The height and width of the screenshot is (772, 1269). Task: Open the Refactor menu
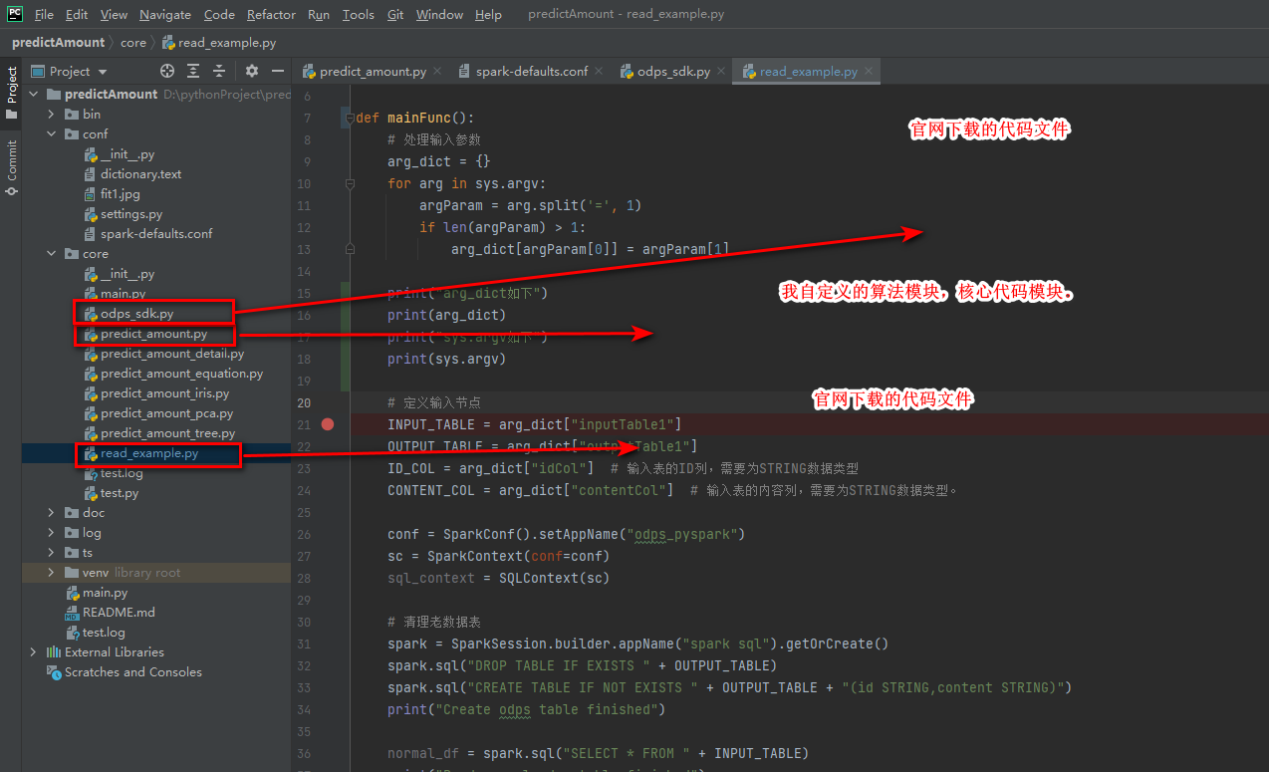pos(271,15)
